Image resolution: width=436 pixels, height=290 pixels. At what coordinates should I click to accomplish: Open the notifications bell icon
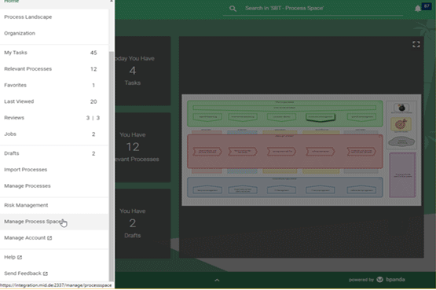click(418, 9)
